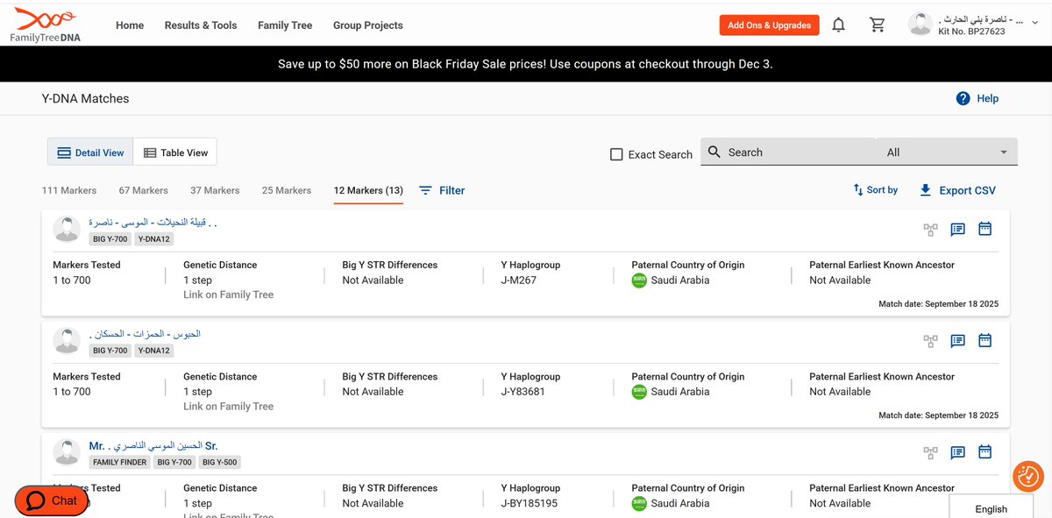
Task: Open the English language selector
Action: (992, 508)
